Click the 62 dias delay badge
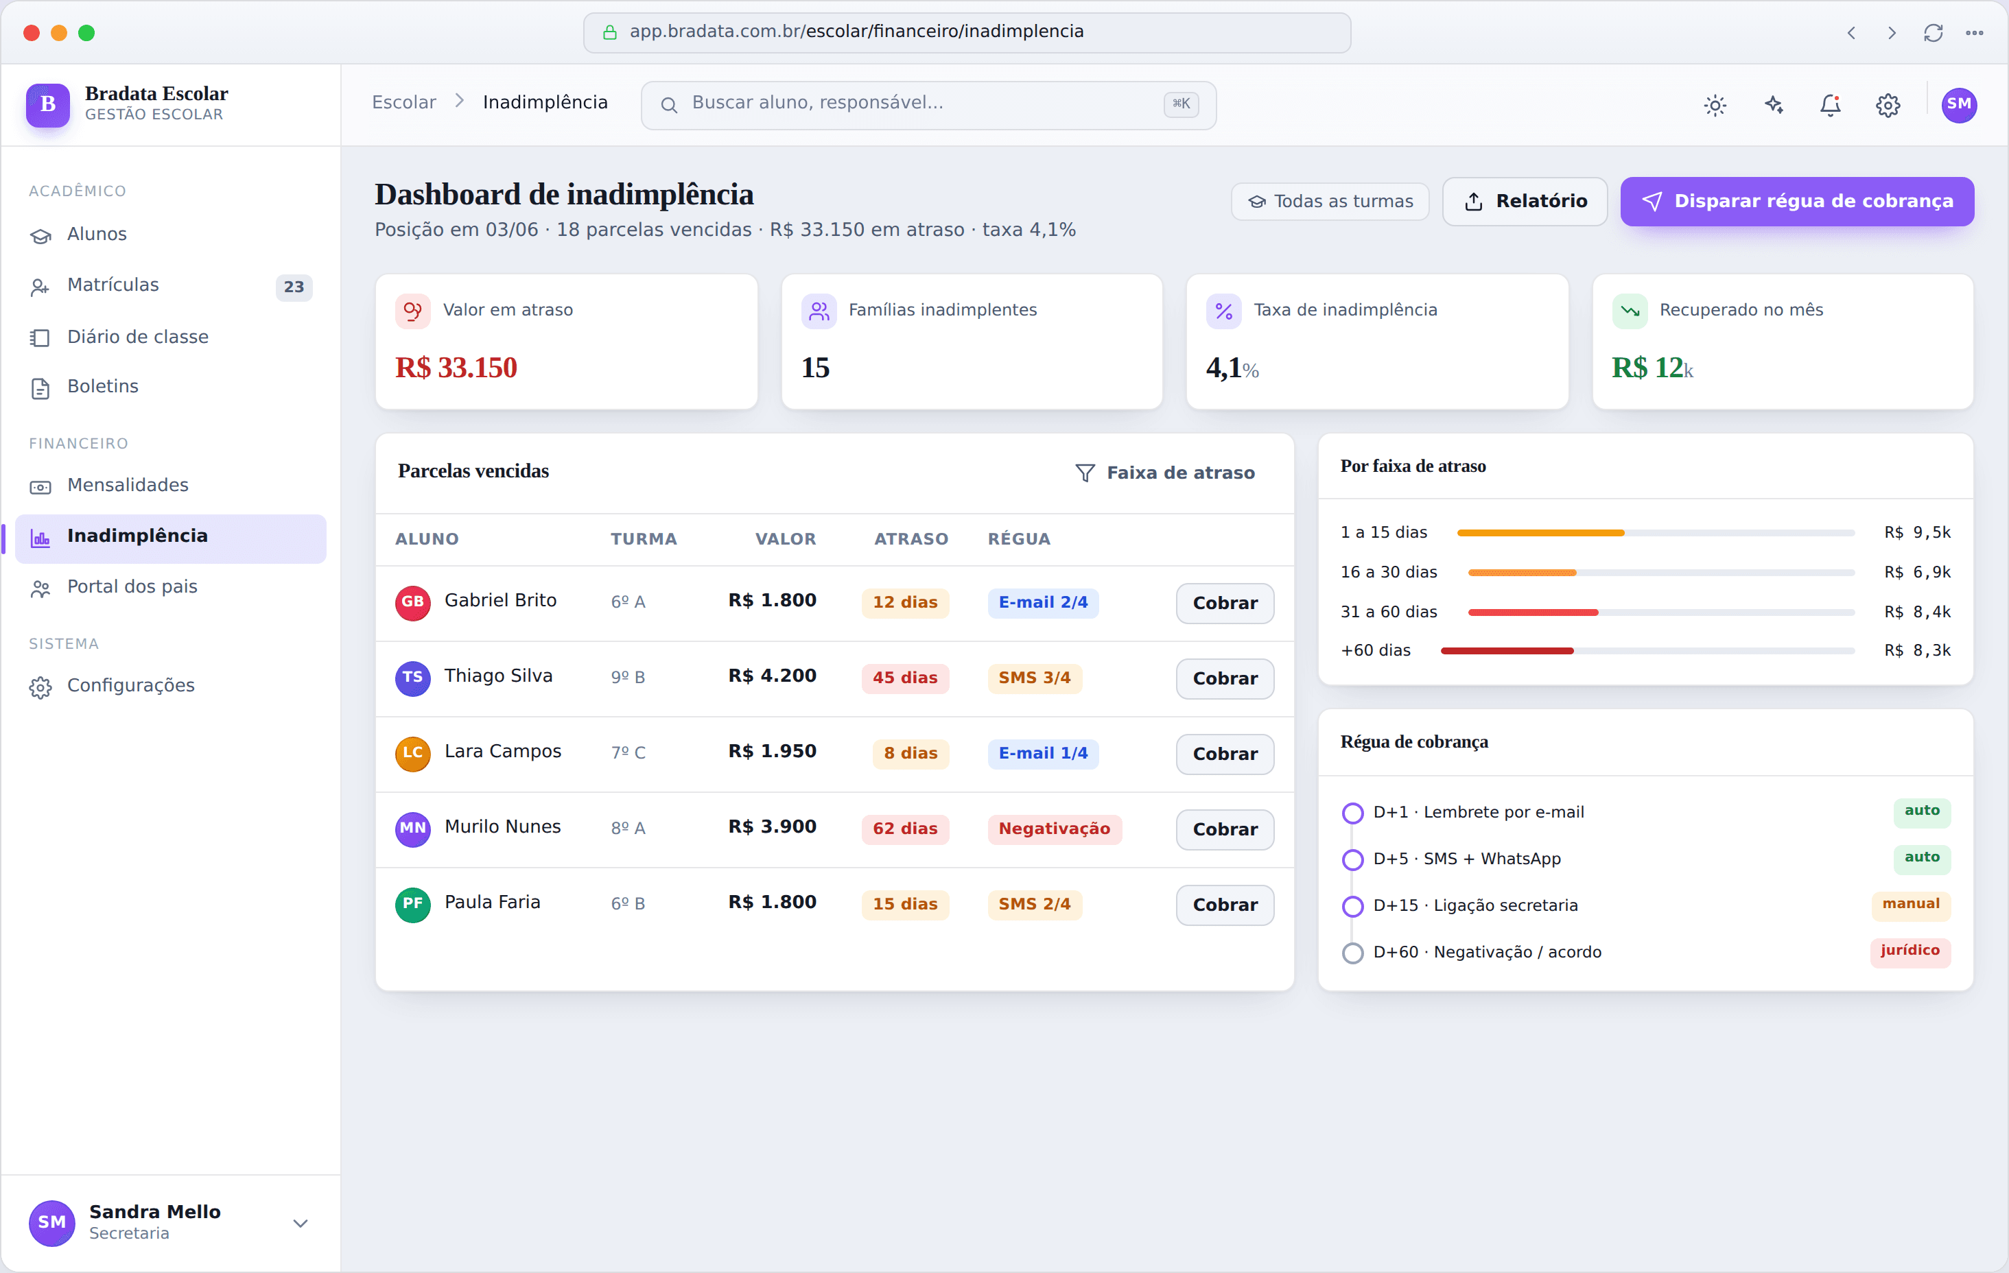 click(904, 830)
